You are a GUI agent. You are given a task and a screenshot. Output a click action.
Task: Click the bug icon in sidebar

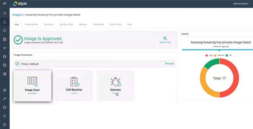point(4,56)
